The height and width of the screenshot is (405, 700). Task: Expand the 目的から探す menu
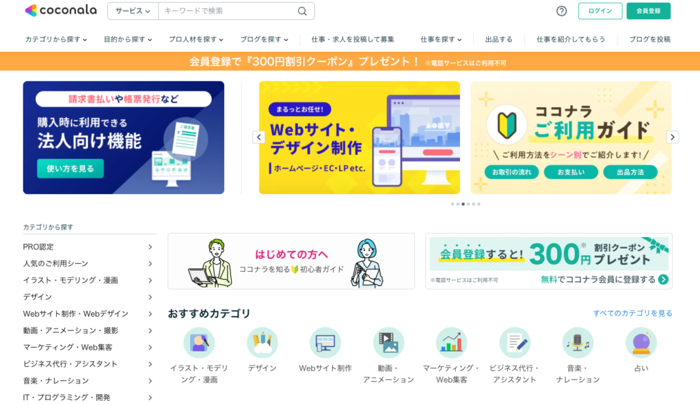128,39
